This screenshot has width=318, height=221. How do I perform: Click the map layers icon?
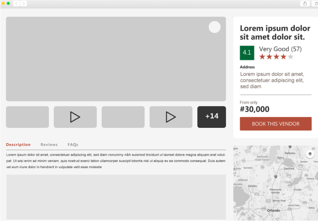[310, 154]
